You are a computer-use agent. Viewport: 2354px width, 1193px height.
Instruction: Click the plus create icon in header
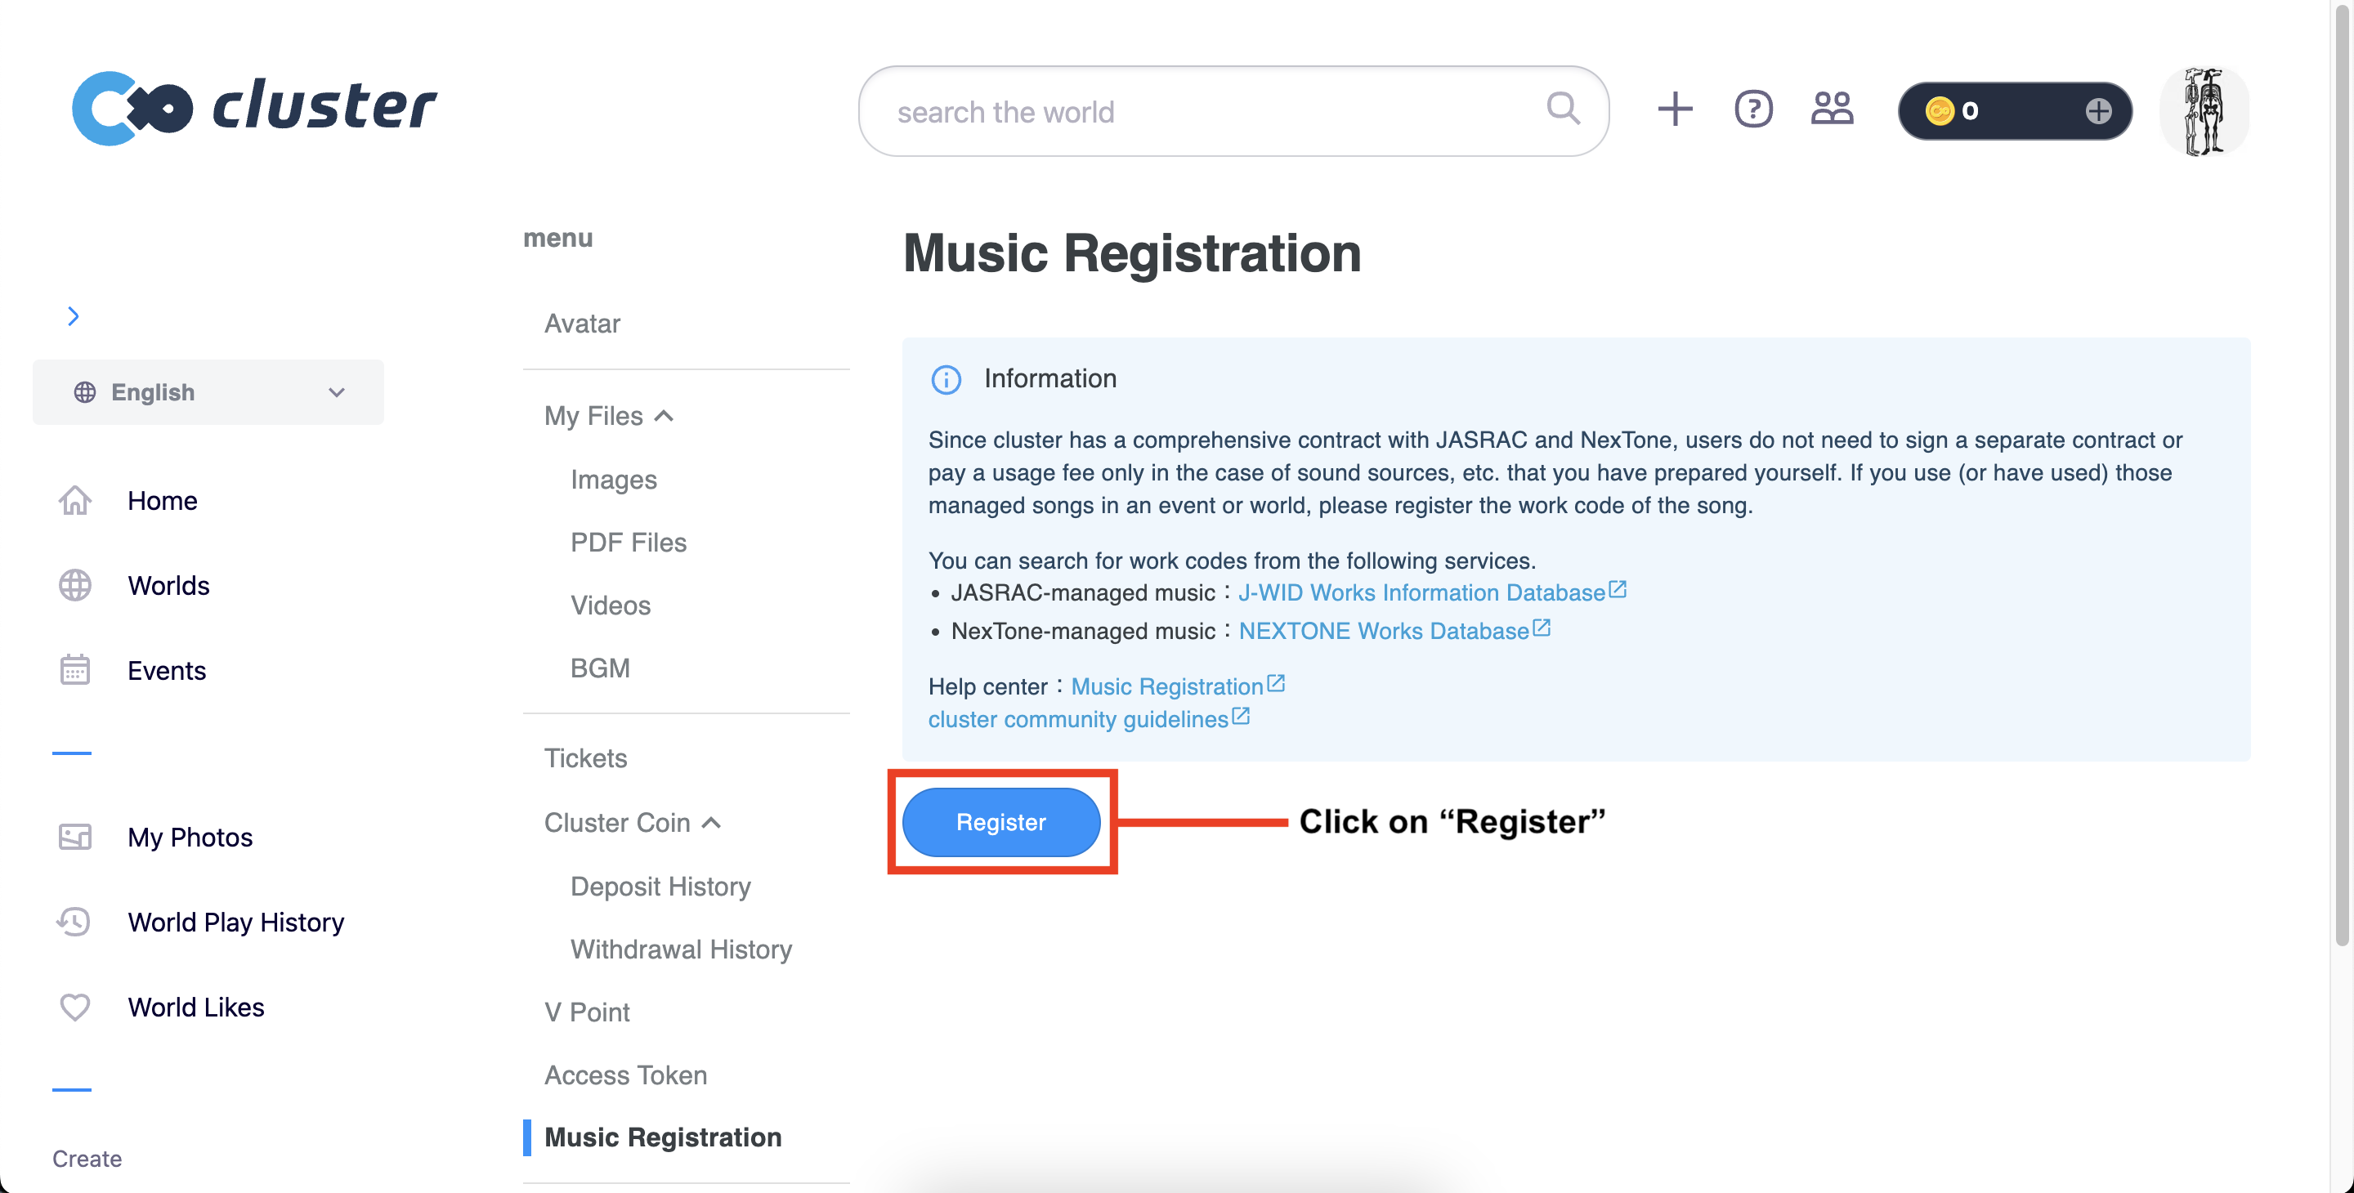point(1674,109)
